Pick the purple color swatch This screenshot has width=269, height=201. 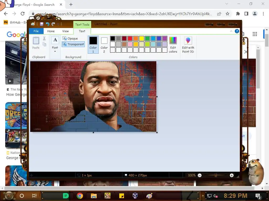click(x=165, y=38)
